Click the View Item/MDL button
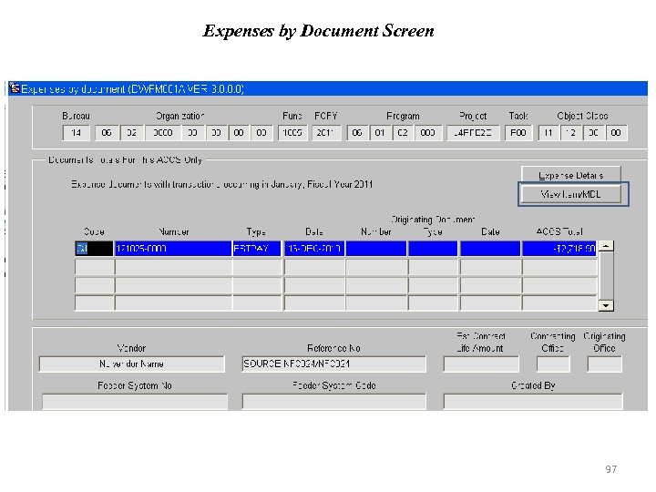This screenshot has width=656, height=492. pyautogui.click(x=570, y=194)
